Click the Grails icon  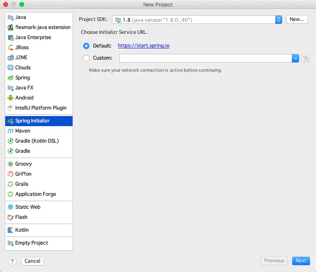coord(10,184)
